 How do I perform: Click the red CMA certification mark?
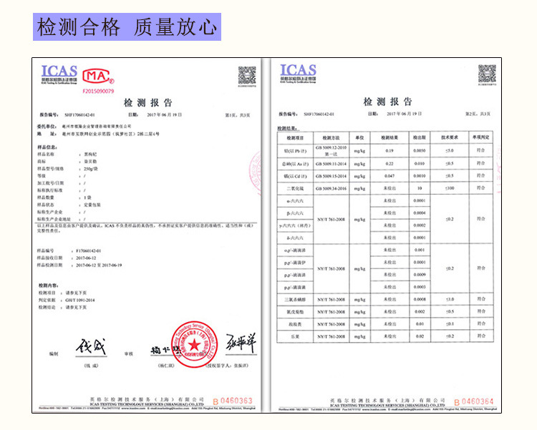(98, 76)
